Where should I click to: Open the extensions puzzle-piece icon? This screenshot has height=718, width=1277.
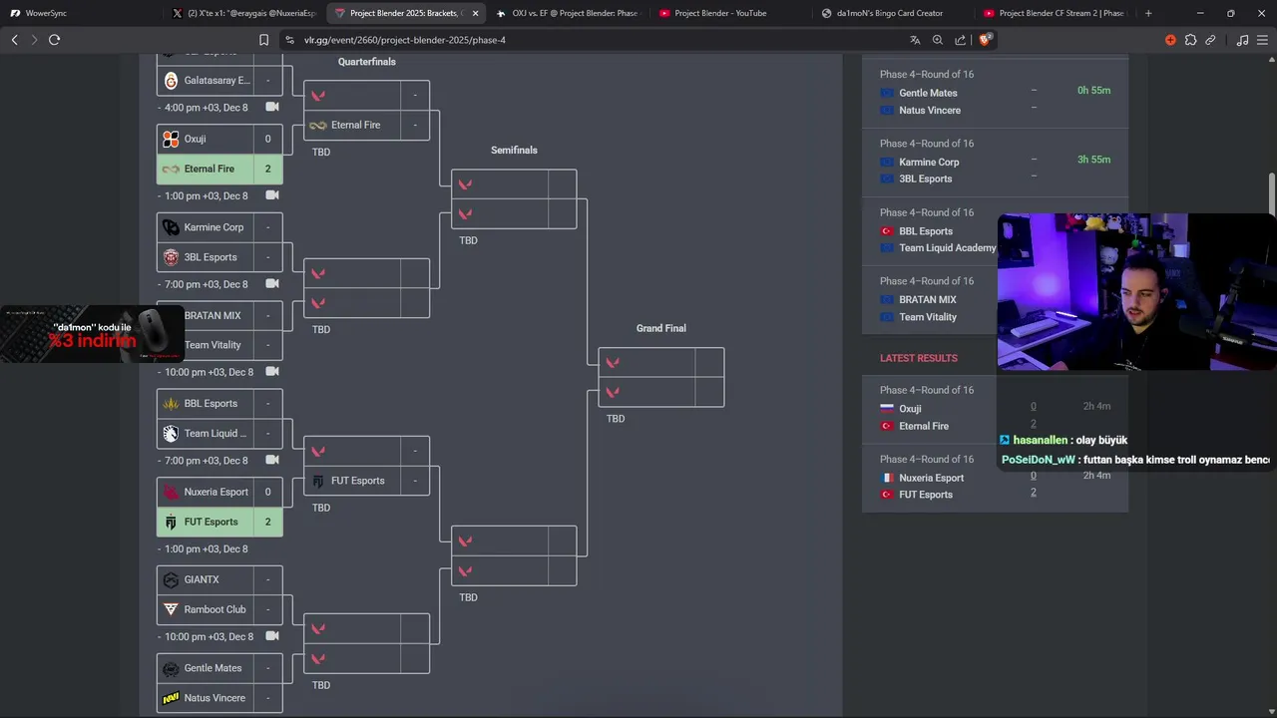tap(1191, 40)
